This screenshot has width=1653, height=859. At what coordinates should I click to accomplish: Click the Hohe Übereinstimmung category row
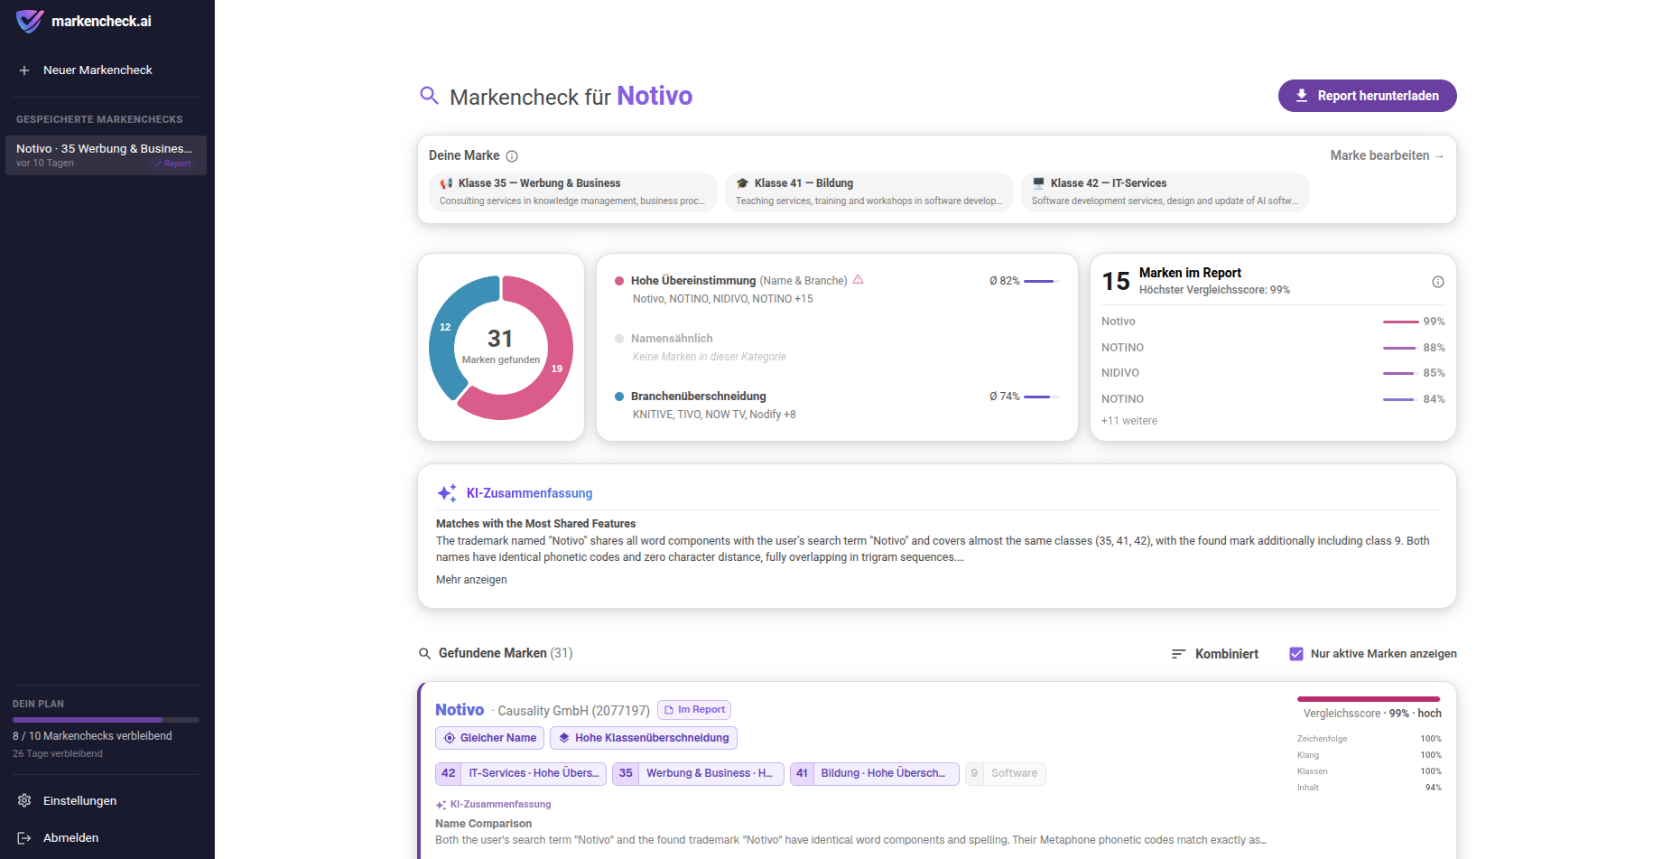(x=837, y=289)
